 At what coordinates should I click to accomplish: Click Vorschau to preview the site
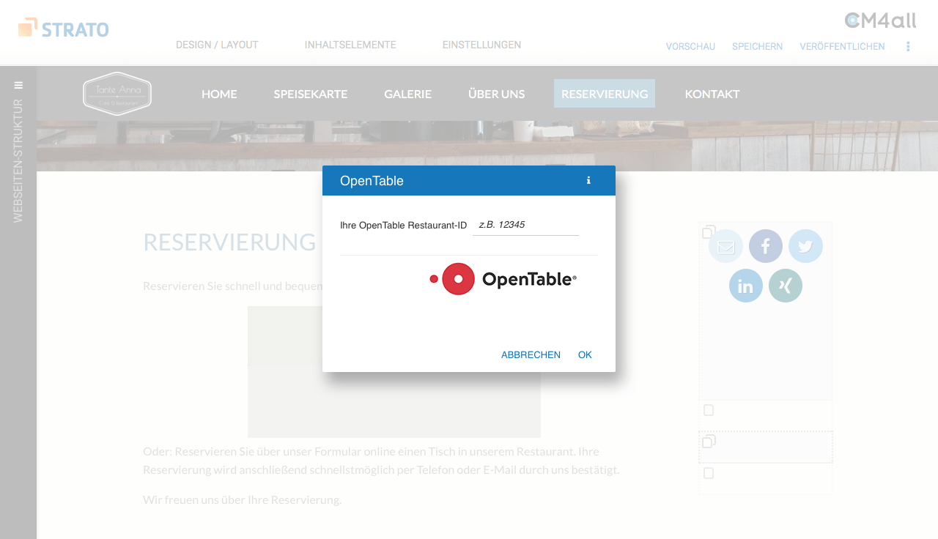point(690,46)
